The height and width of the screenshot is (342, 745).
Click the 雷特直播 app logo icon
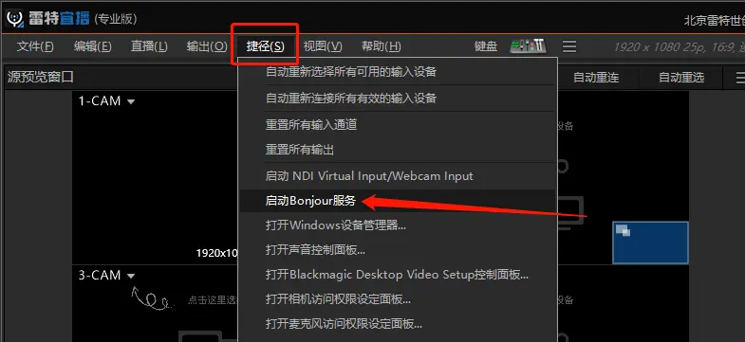15,18
